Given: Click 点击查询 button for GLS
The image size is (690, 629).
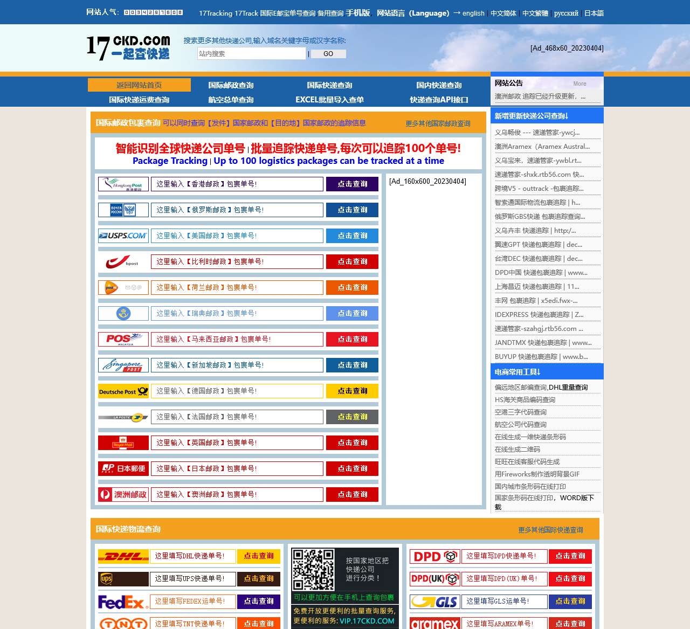Looking at the screenshot, I should [x=570, y=602].
